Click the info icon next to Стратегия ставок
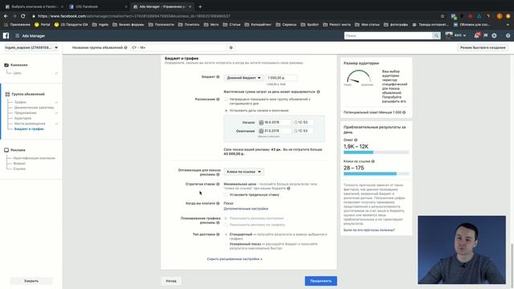The height and width of the screenshot is (289, 514). click(218, 184)
